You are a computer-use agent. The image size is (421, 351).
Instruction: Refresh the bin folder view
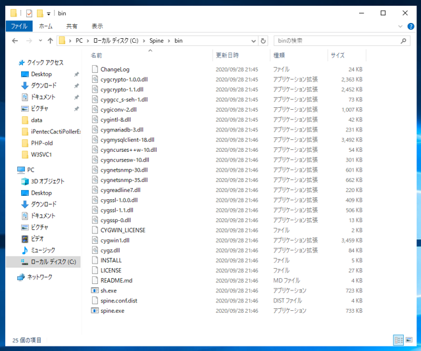263,41
